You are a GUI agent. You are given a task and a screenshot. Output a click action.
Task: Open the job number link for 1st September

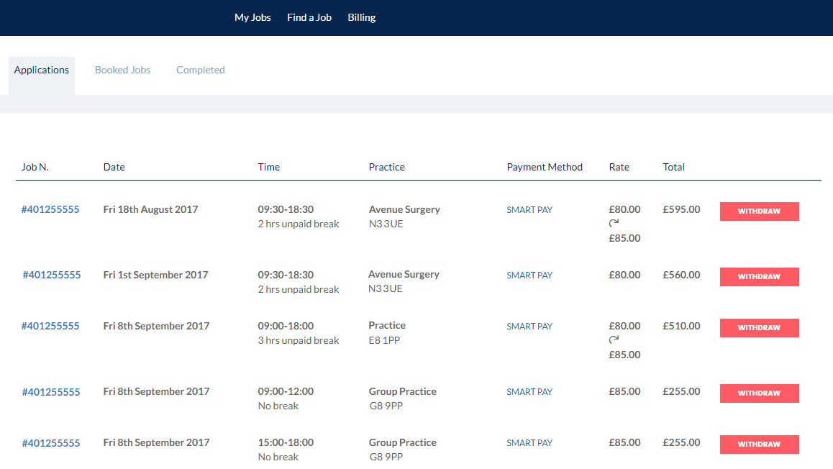52,275
